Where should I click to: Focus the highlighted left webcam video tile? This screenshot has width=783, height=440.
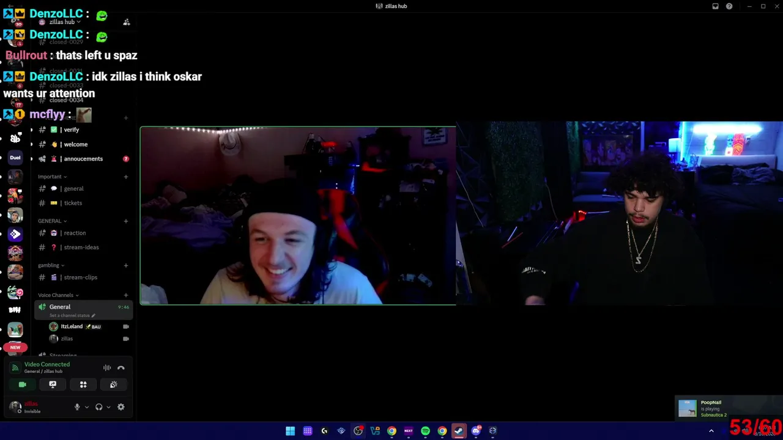pos(298,215)
